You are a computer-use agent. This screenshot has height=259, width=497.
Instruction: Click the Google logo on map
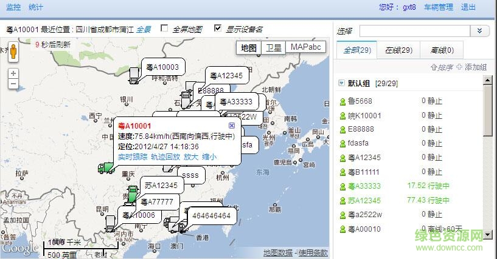coord(20,248)
